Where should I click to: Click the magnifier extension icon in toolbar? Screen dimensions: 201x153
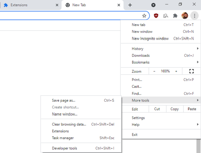[x=166, y=16]
